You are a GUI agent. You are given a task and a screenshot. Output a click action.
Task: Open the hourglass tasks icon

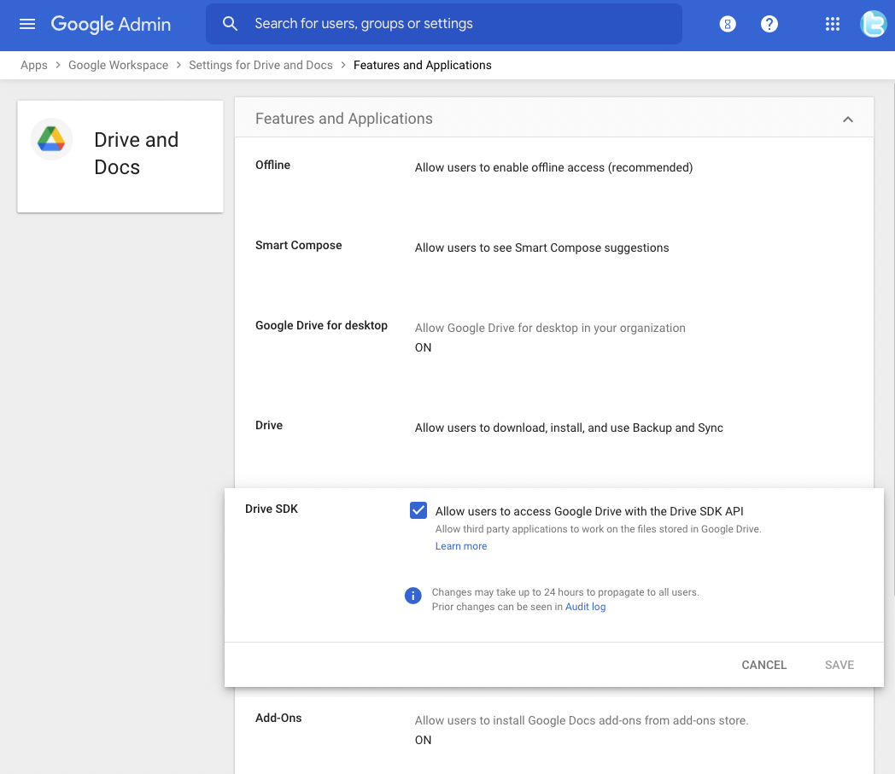pyautogui.click(x=728, y=24)
